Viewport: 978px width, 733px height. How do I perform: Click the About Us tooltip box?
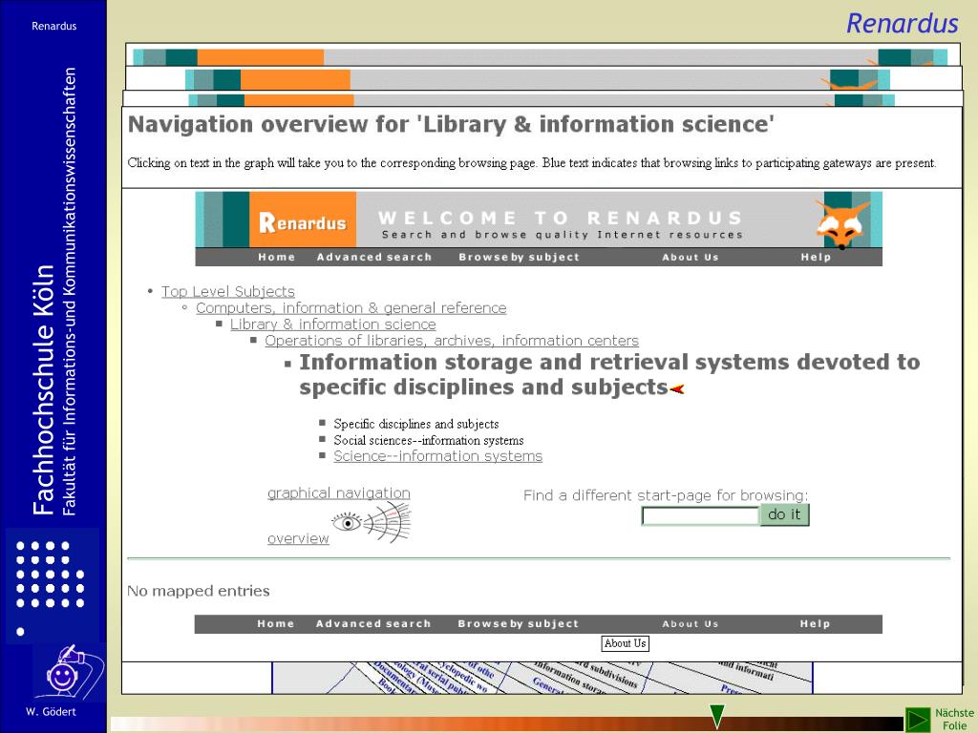pyautogui.click(x=625, y=643)
